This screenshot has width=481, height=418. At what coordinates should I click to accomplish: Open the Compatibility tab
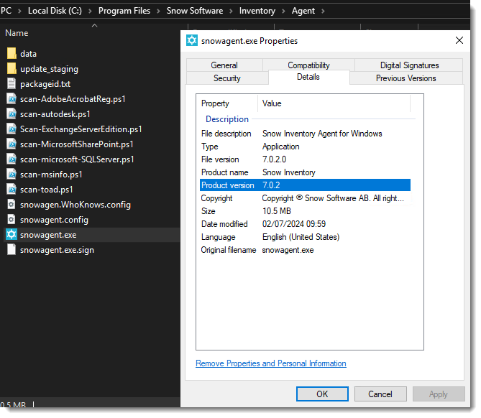(x=308, y=65)
